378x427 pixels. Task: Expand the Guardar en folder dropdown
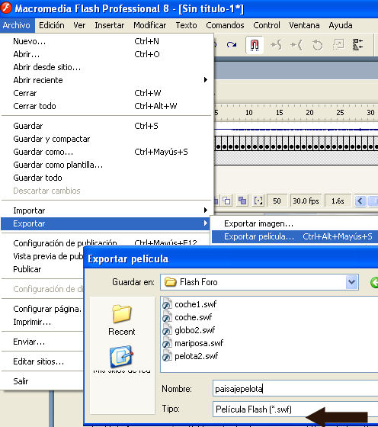click(x=351, y=282)
